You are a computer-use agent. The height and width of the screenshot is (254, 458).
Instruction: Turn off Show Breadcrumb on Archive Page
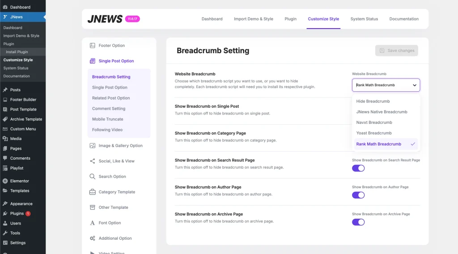coord(358,222)
